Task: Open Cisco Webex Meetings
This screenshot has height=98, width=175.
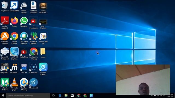Action: point(24,38)
